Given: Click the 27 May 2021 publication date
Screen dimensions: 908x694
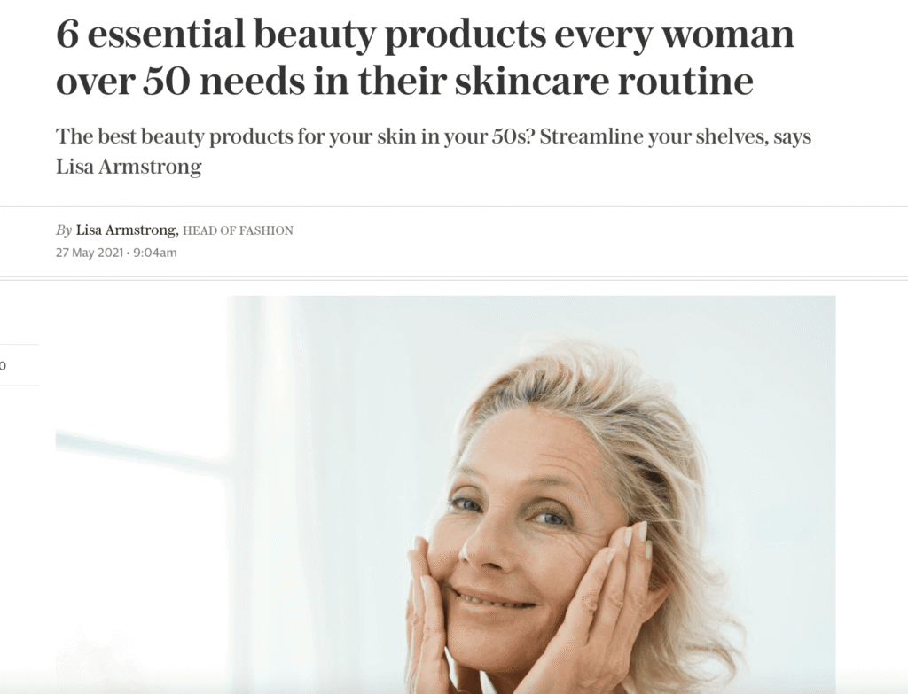Looking at the screenshot, I should (90, 253).
